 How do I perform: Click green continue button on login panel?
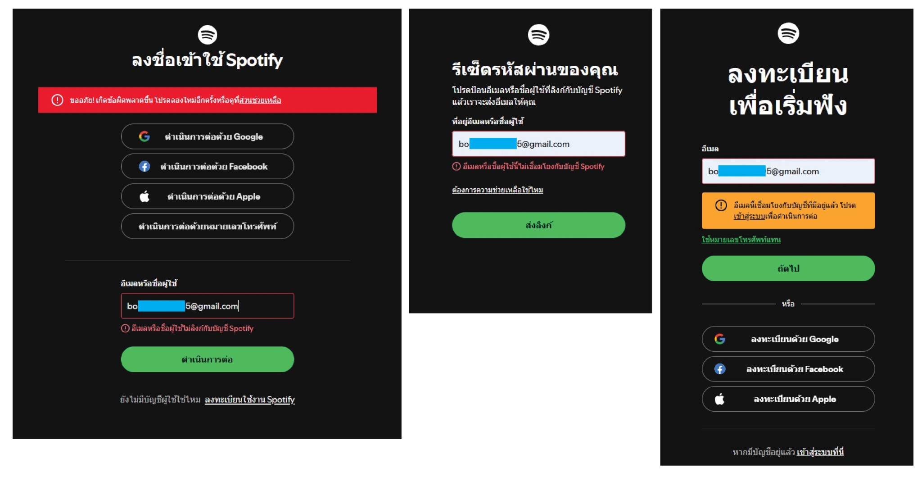tap(208, 359)
